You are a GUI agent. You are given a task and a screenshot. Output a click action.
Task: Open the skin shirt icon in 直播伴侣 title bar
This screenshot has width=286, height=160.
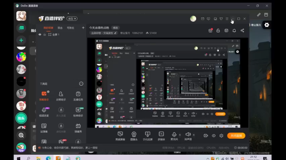click(x=221, y=19)
